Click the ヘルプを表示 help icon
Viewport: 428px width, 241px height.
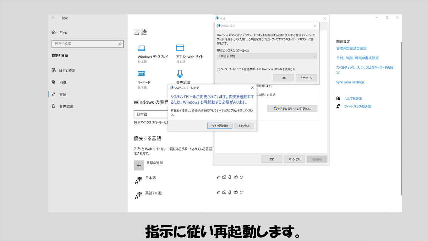point(338,99)
